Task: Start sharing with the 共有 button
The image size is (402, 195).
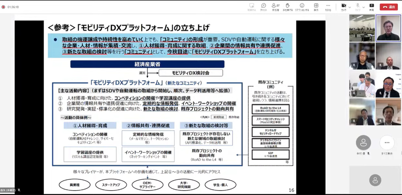Action: (371, 7)
